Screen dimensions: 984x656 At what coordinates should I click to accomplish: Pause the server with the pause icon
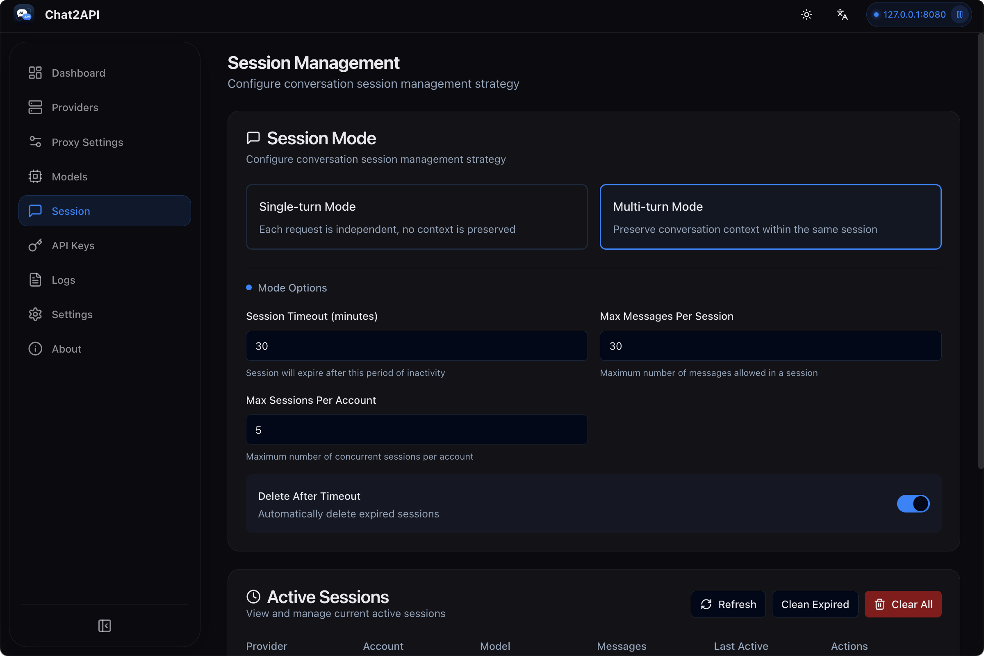coord(960,15)
